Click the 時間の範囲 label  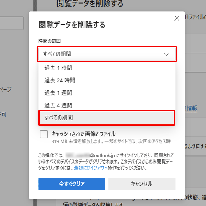(49, 41)
